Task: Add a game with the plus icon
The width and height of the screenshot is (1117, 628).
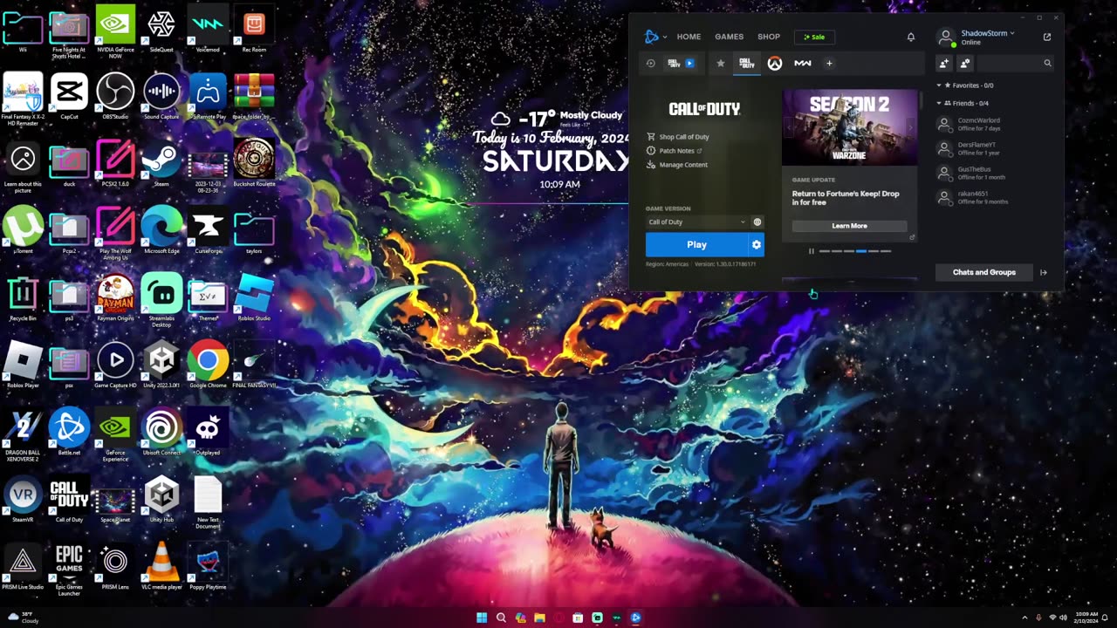Action: coord(829,63)
